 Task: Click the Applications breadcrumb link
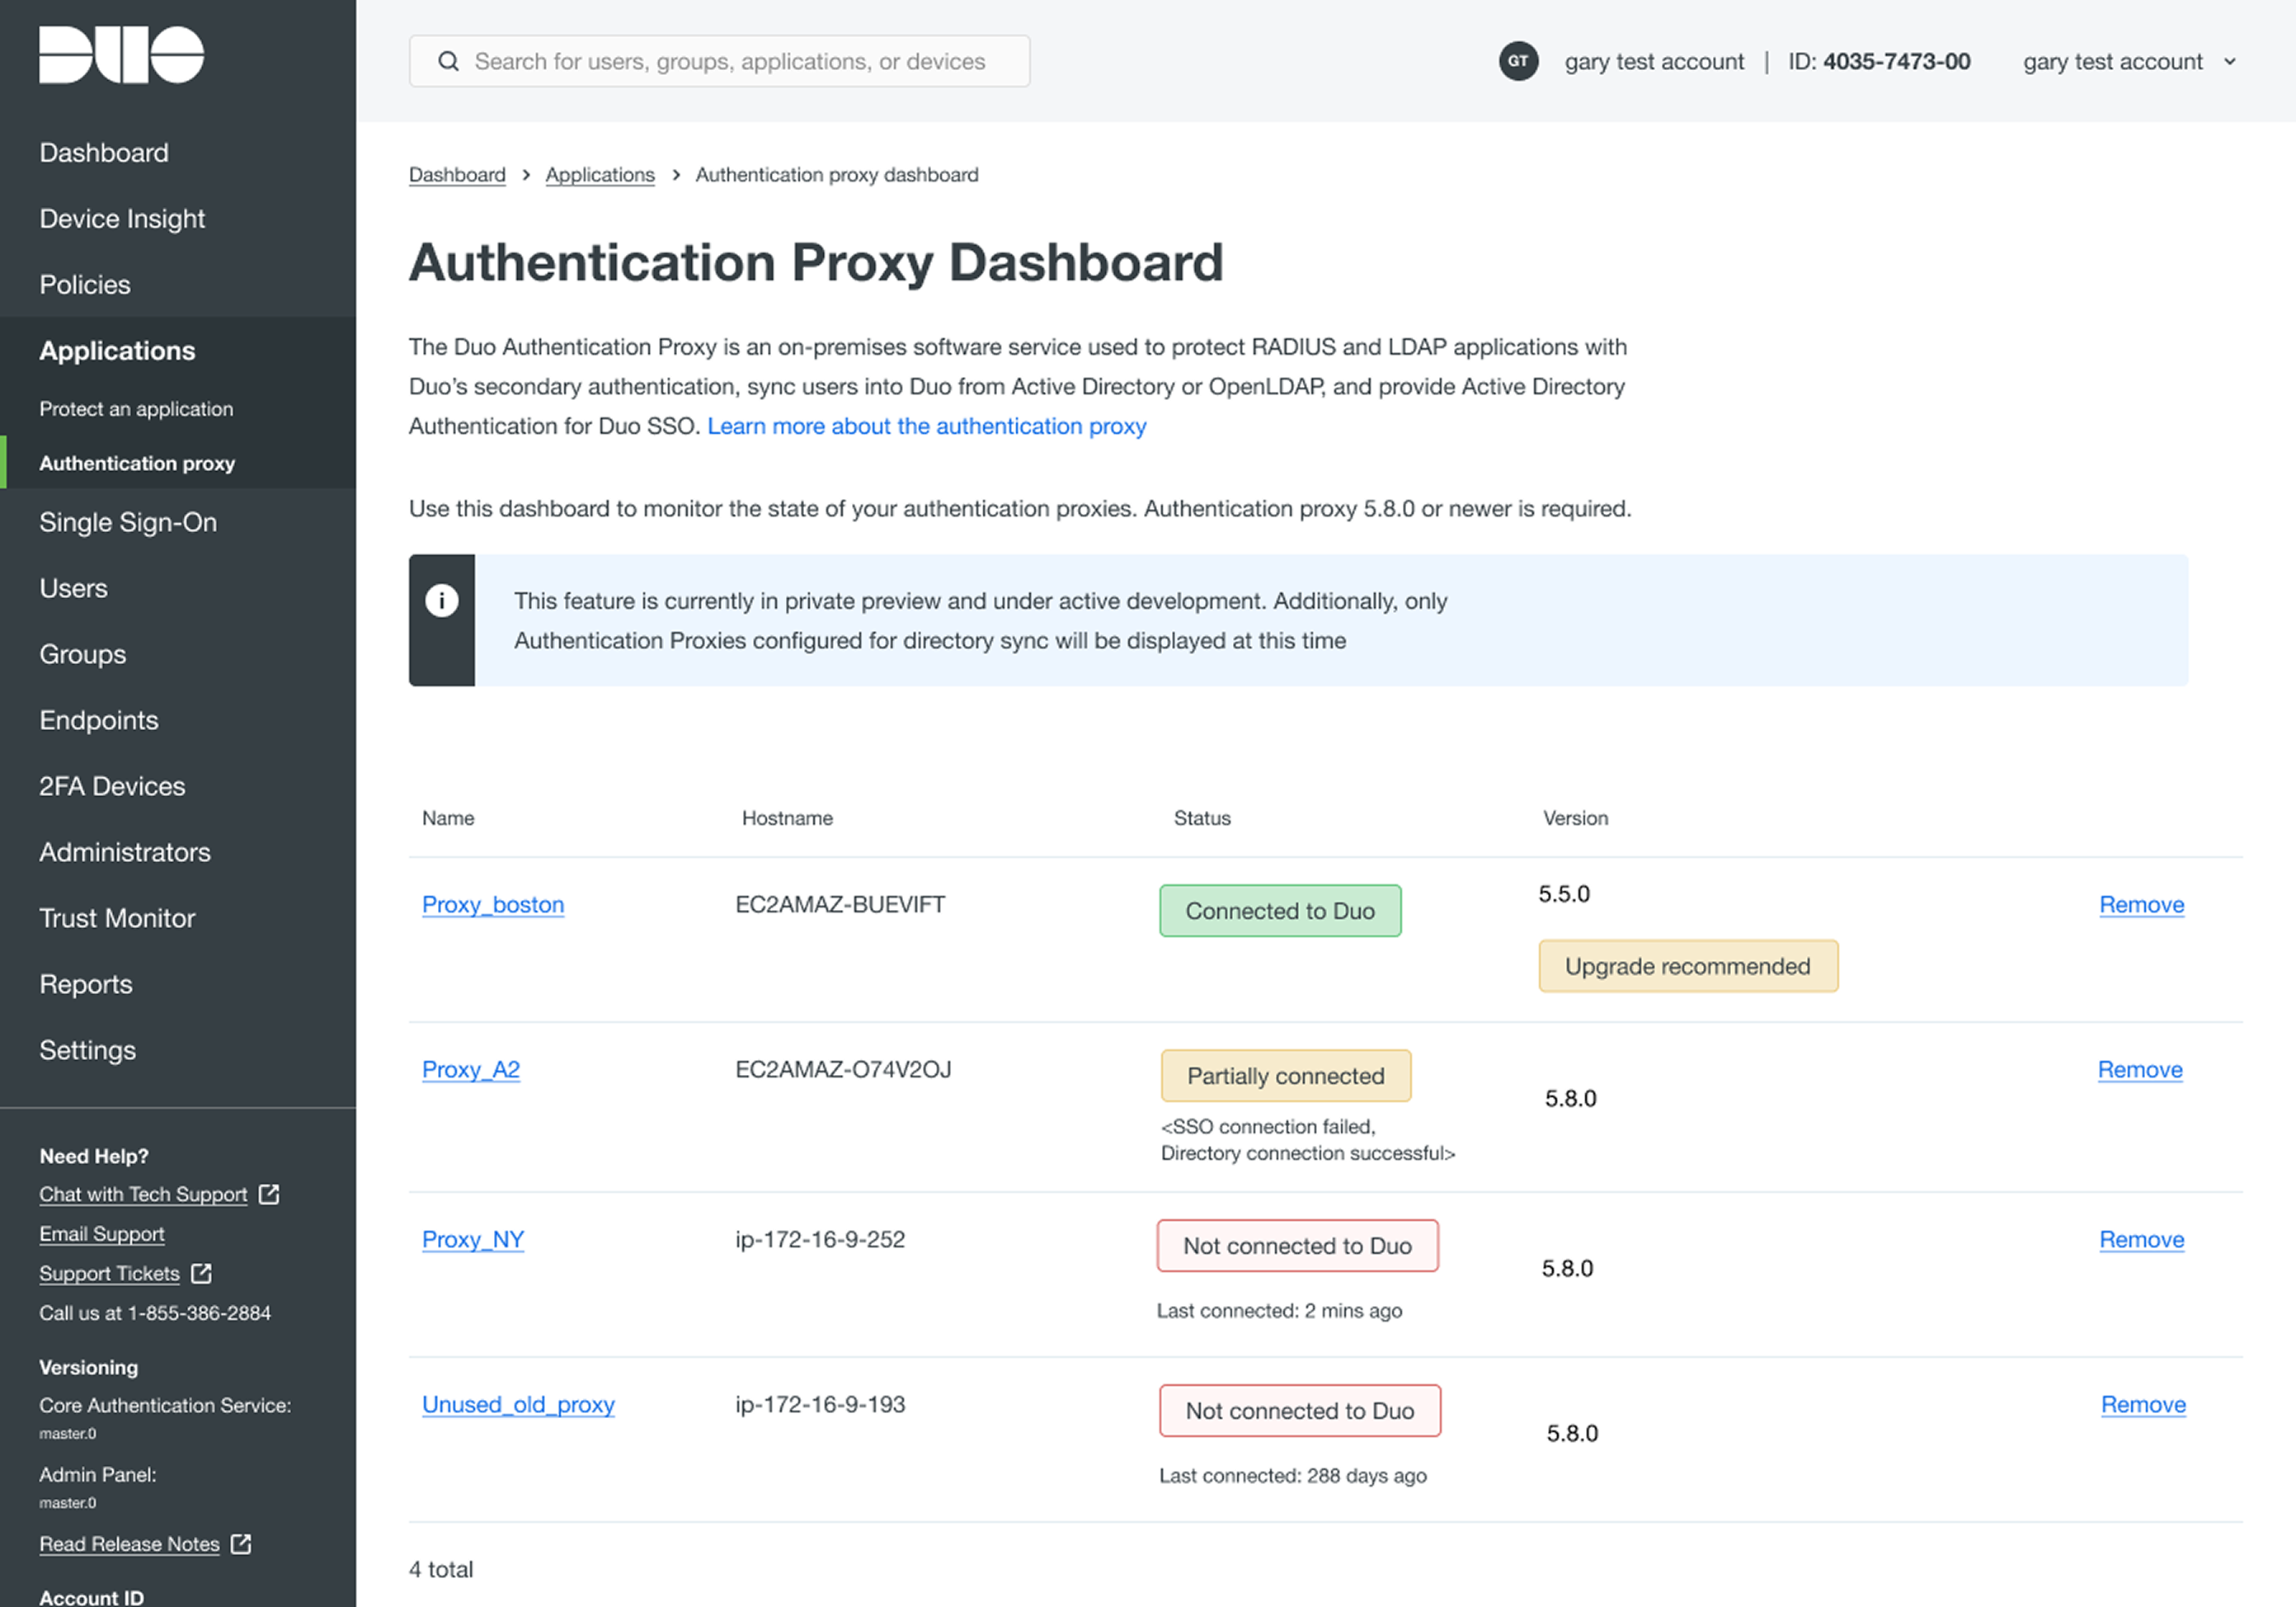(x=600, y=175)
